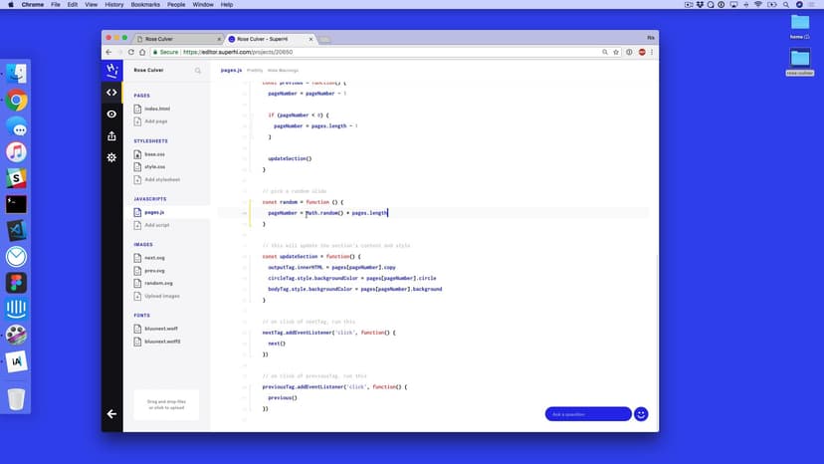
Task: Toggle Hide Warnings in editor header
Action: pyautogui.click(x=283, y=71)
